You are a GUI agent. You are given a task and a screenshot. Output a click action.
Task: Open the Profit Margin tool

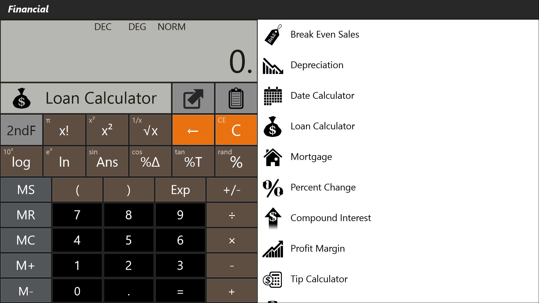[x=318, y=248]
